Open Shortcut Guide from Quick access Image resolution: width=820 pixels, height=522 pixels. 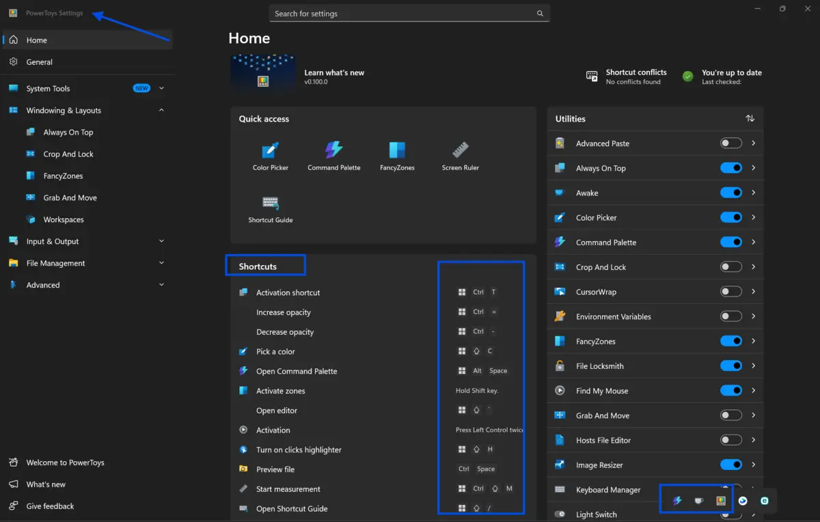(x=271, y=209)
